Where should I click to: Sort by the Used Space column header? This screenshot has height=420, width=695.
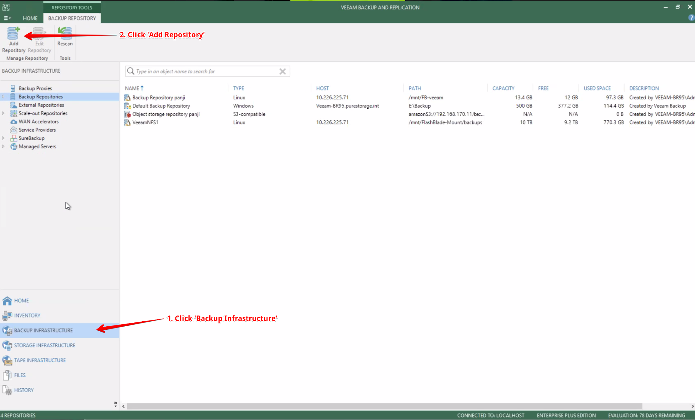tap(597, 88)
